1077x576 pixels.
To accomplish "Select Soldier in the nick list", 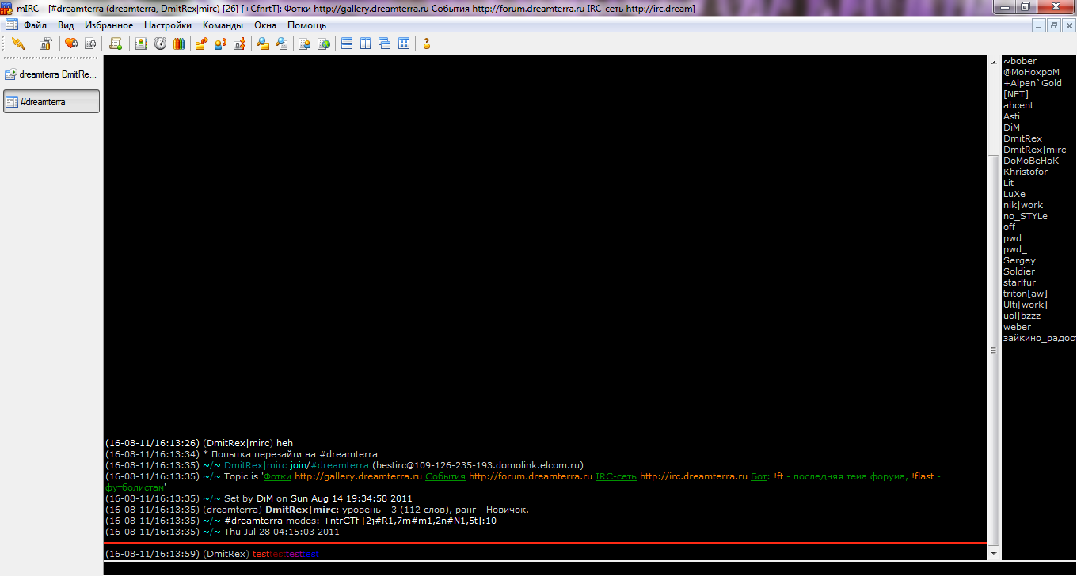I will [x=1019, y=271].
